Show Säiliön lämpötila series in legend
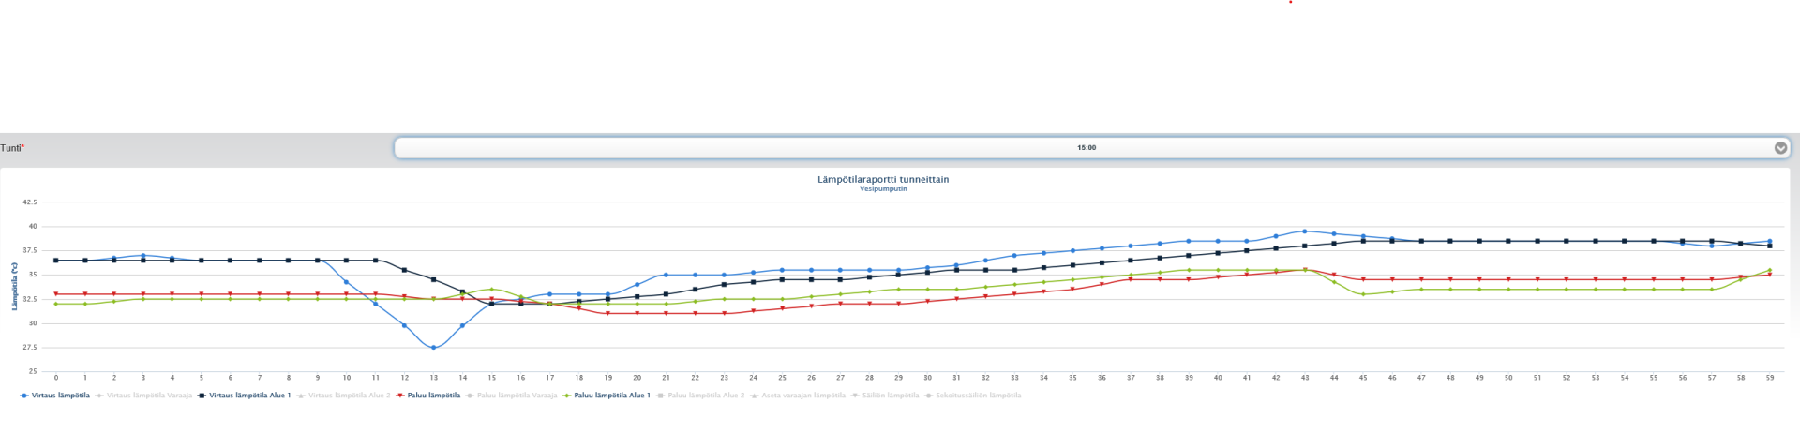The width and height of the screenshot is (1800, 433). (890, 396)
